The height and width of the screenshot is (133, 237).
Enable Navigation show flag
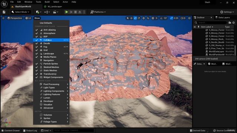(51, 60)
